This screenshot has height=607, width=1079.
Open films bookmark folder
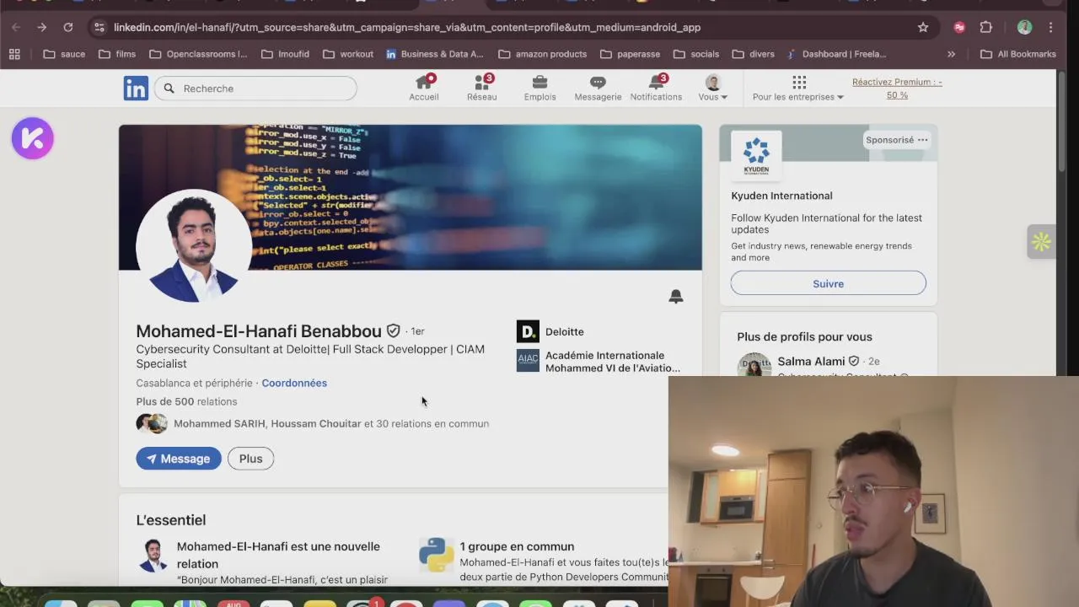117,54
